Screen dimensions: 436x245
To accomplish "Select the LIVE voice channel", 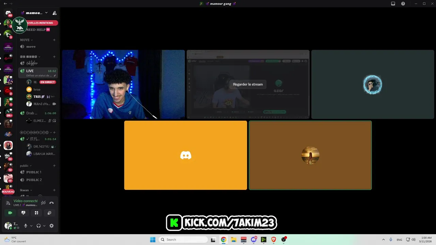I will click(x=38, y=73).
